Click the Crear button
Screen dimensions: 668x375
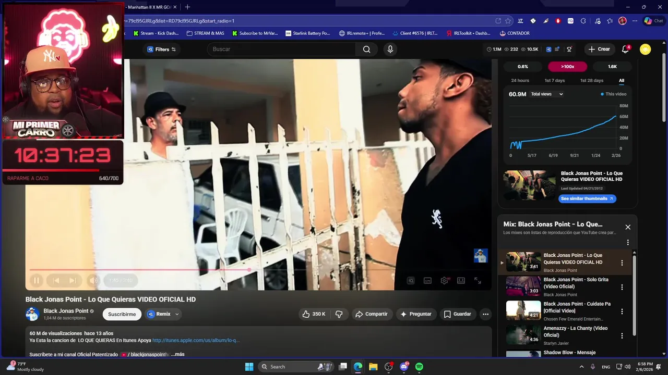click(599, 49)
